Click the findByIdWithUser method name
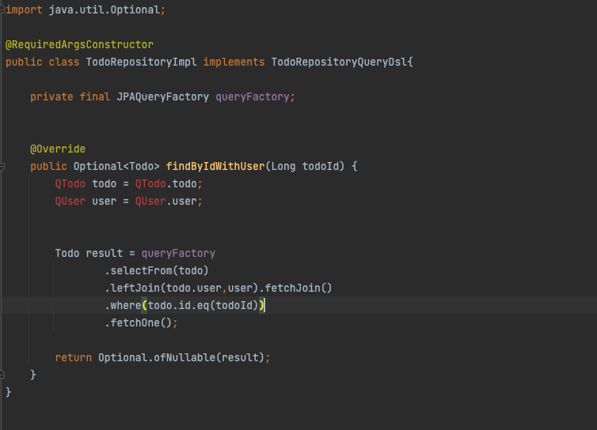 (x=215, y=166)
